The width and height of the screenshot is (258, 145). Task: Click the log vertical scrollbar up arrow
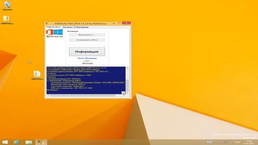127,68
